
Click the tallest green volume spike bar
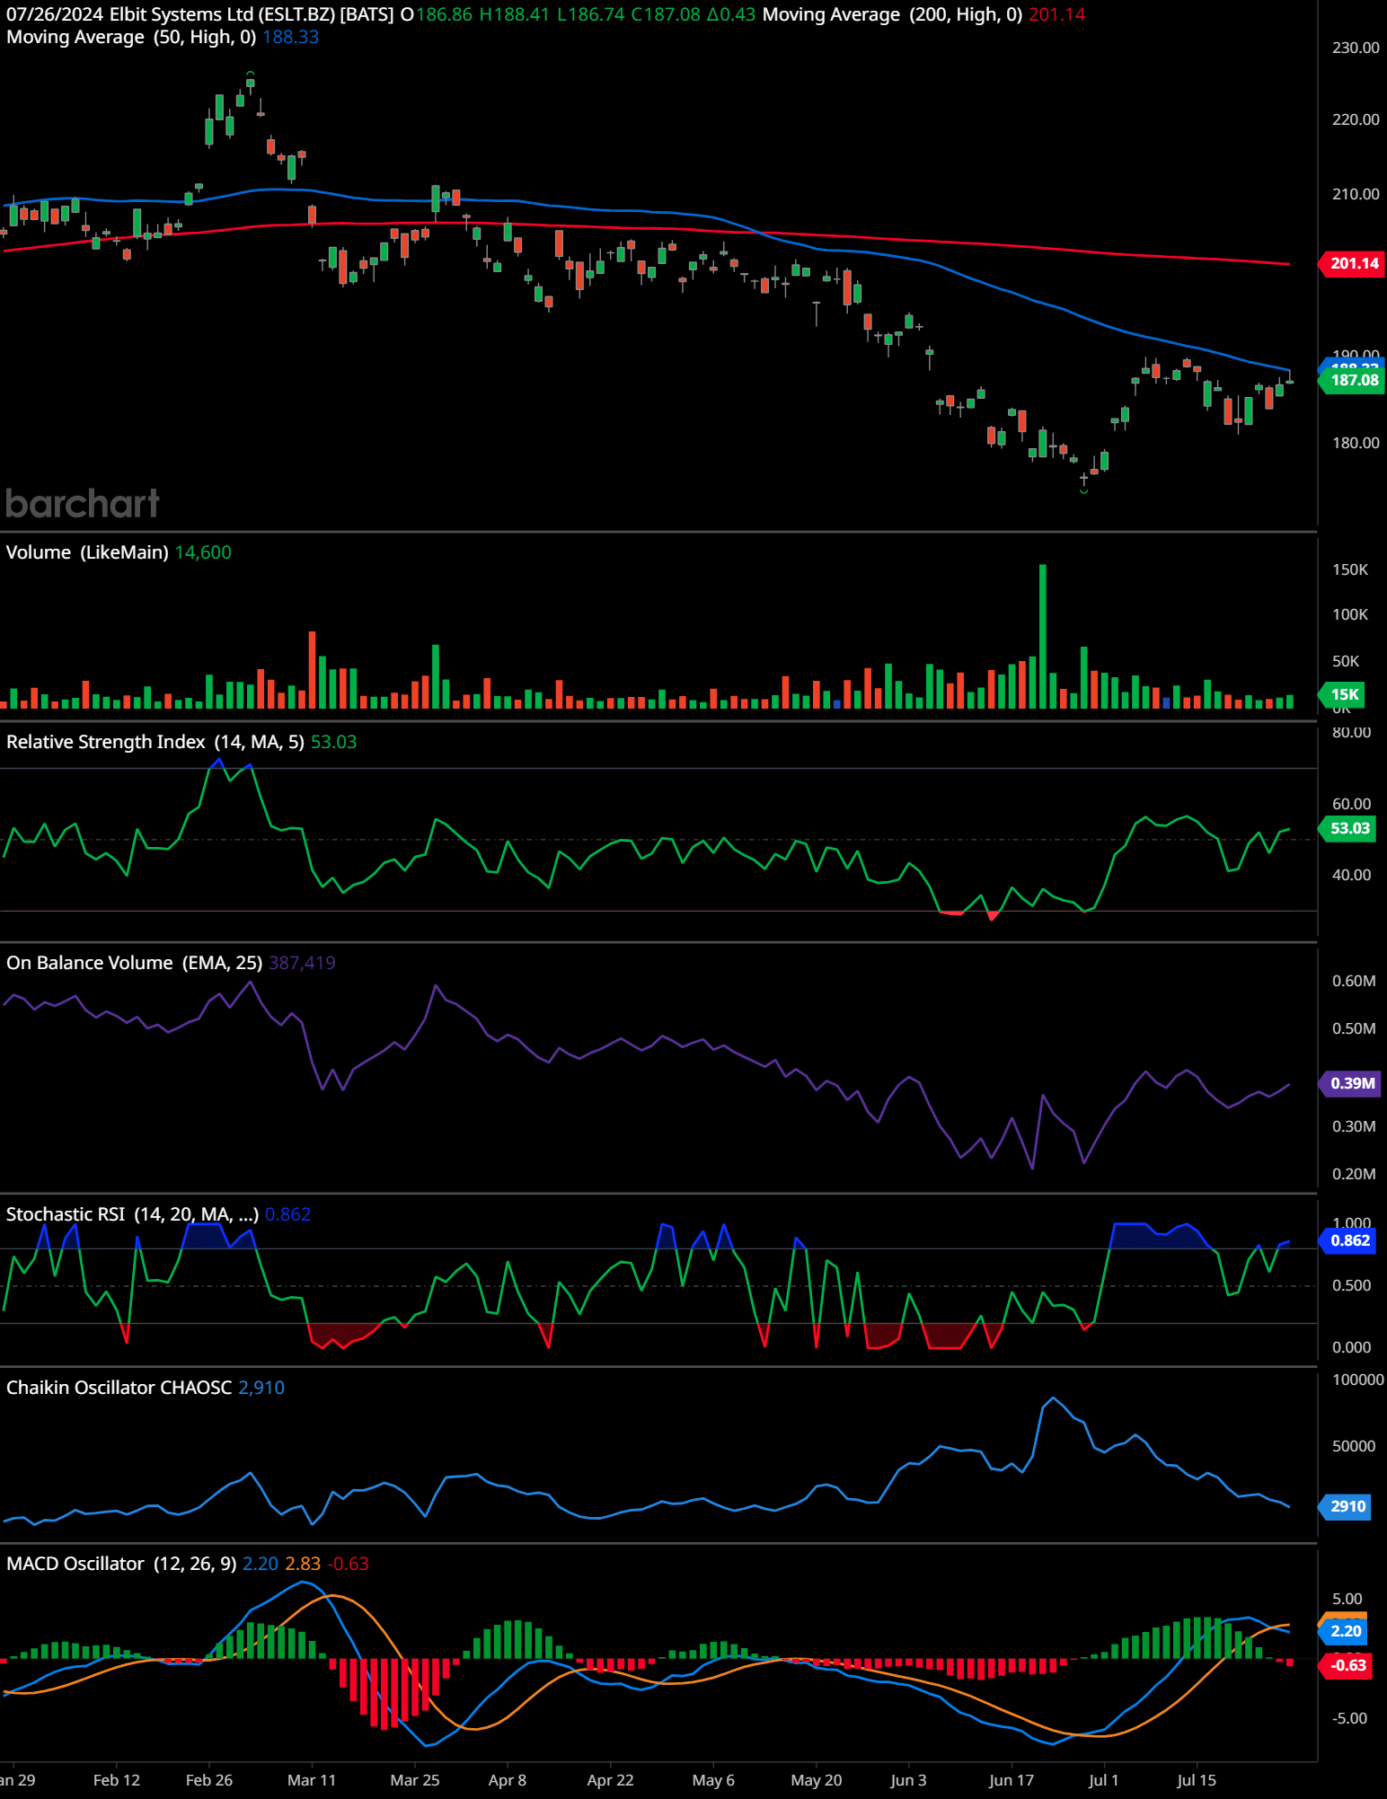tap(1043, 636)
